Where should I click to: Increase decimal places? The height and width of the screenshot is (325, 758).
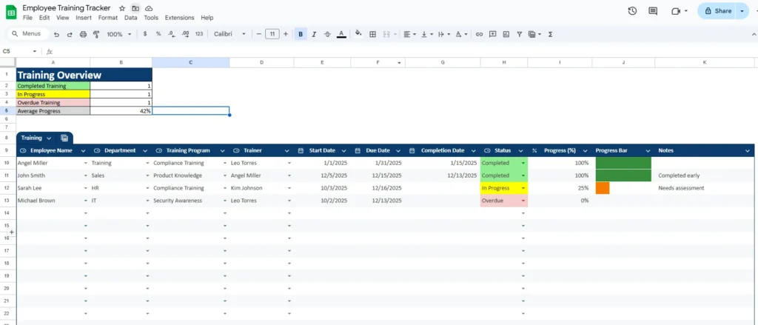(x=185, y=34)
